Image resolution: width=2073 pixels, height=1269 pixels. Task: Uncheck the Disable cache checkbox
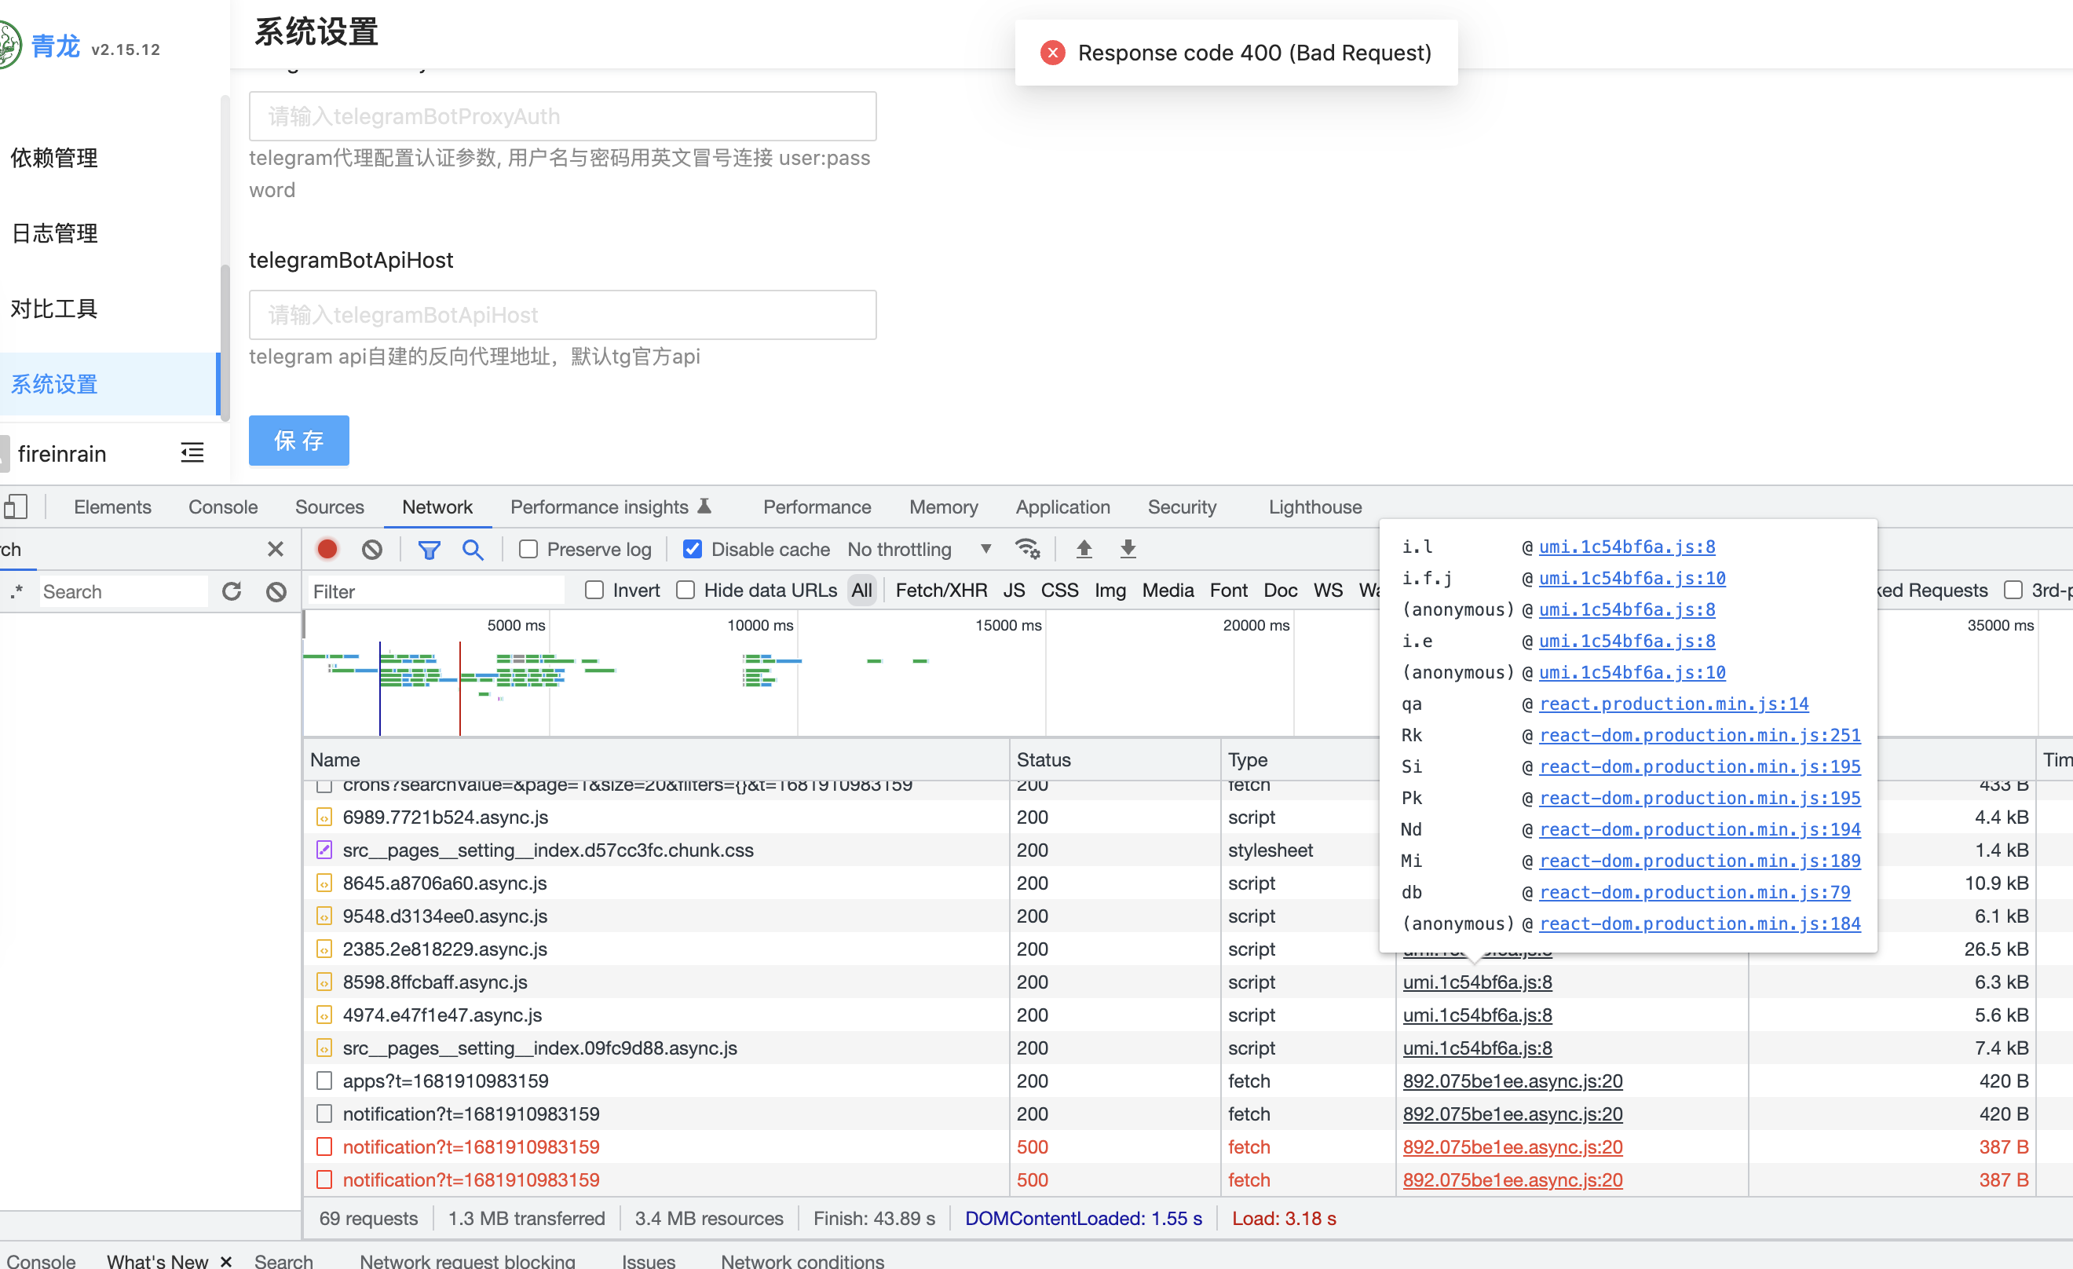(x=693, y=550)
